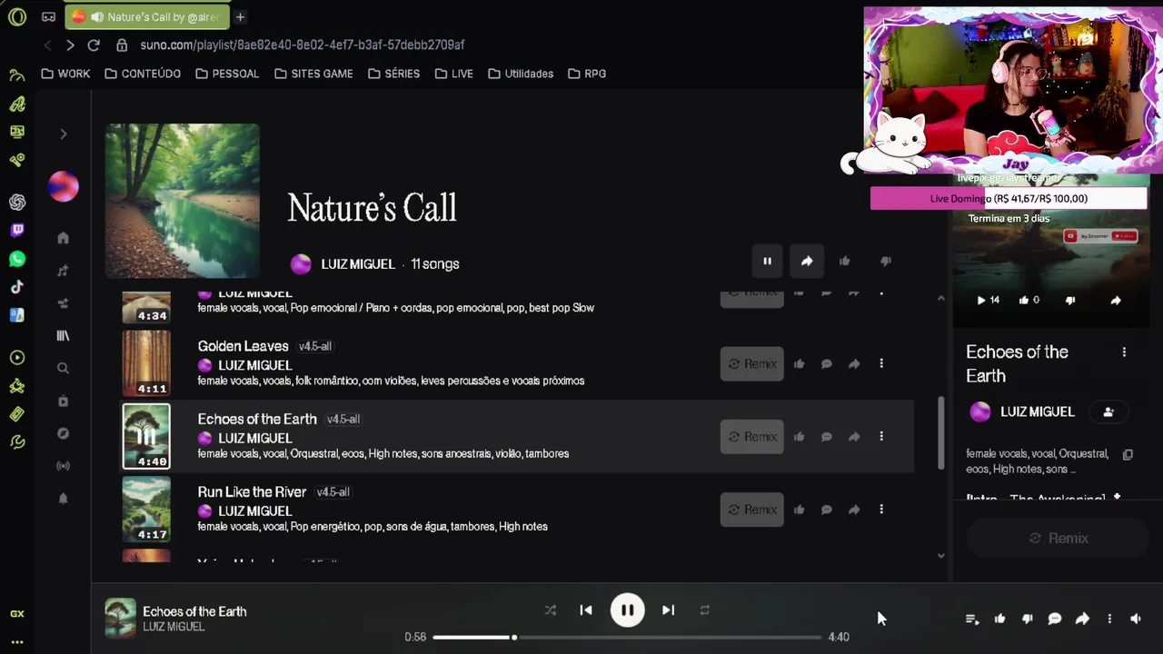Go to Suno Home in sidebar
1163x654 pixels.
[63, 238]
